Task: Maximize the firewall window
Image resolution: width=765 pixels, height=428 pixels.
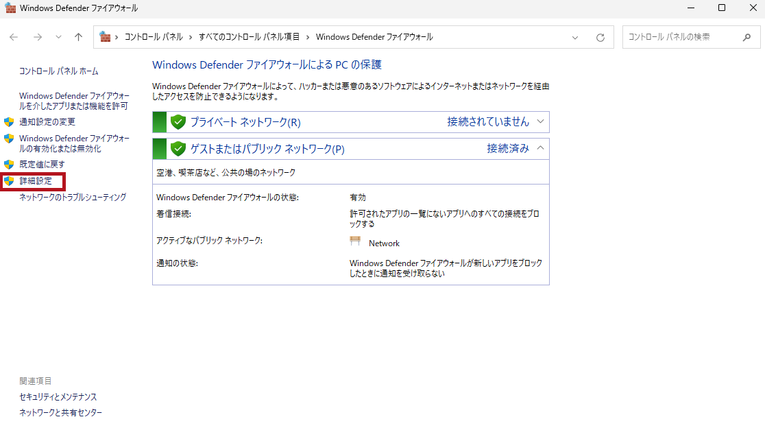Action: coord(722,8)
